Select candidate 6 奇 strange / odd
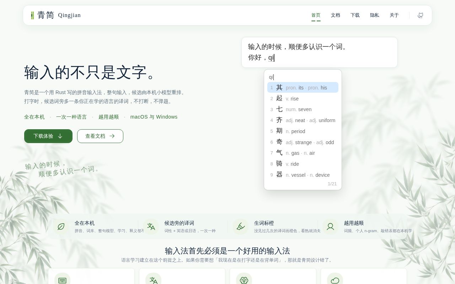455x284 pixels. [x=303, y=142]
